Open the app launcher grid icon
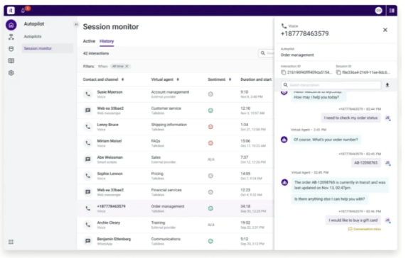This screenshot has width=406, height=258. (x=11, y=242)
